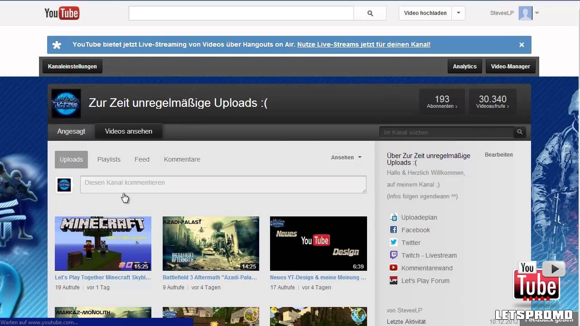Image resolution: width=580 pixels, height=326 pixels.
Task: Click the star icon in blue banner
Action: tap(57, 45)
